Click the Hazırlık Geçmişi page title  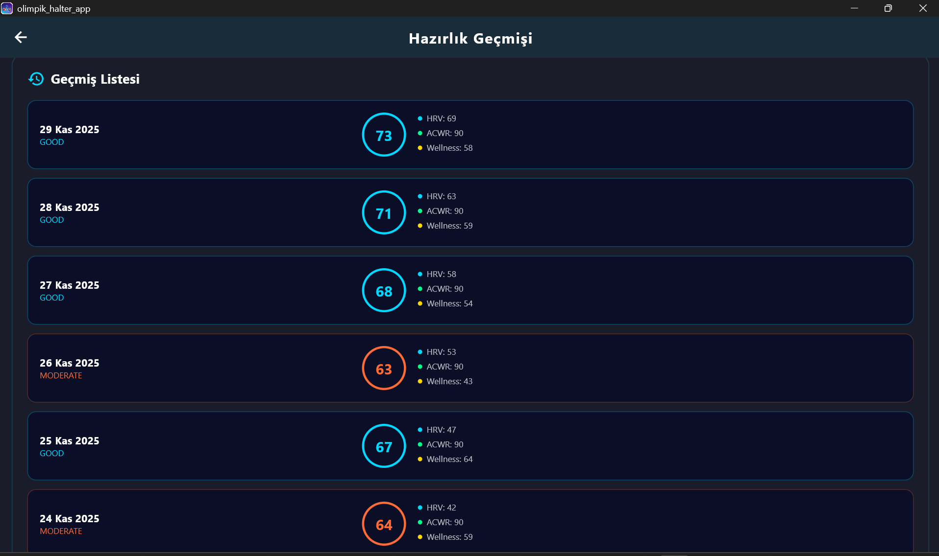point(470,38)
